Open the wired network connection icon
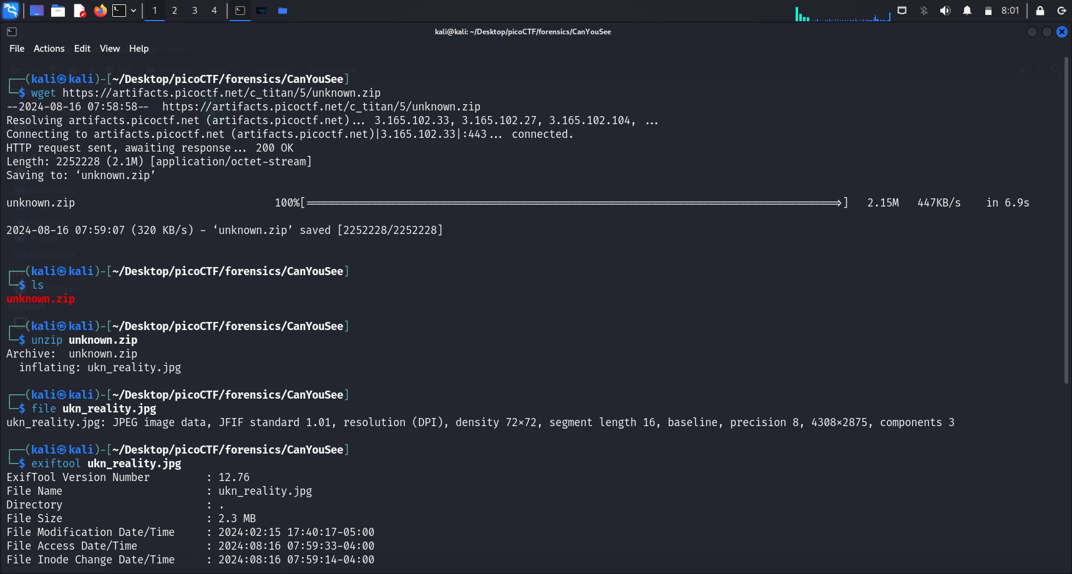1072x574 pixels. (902, 11)
